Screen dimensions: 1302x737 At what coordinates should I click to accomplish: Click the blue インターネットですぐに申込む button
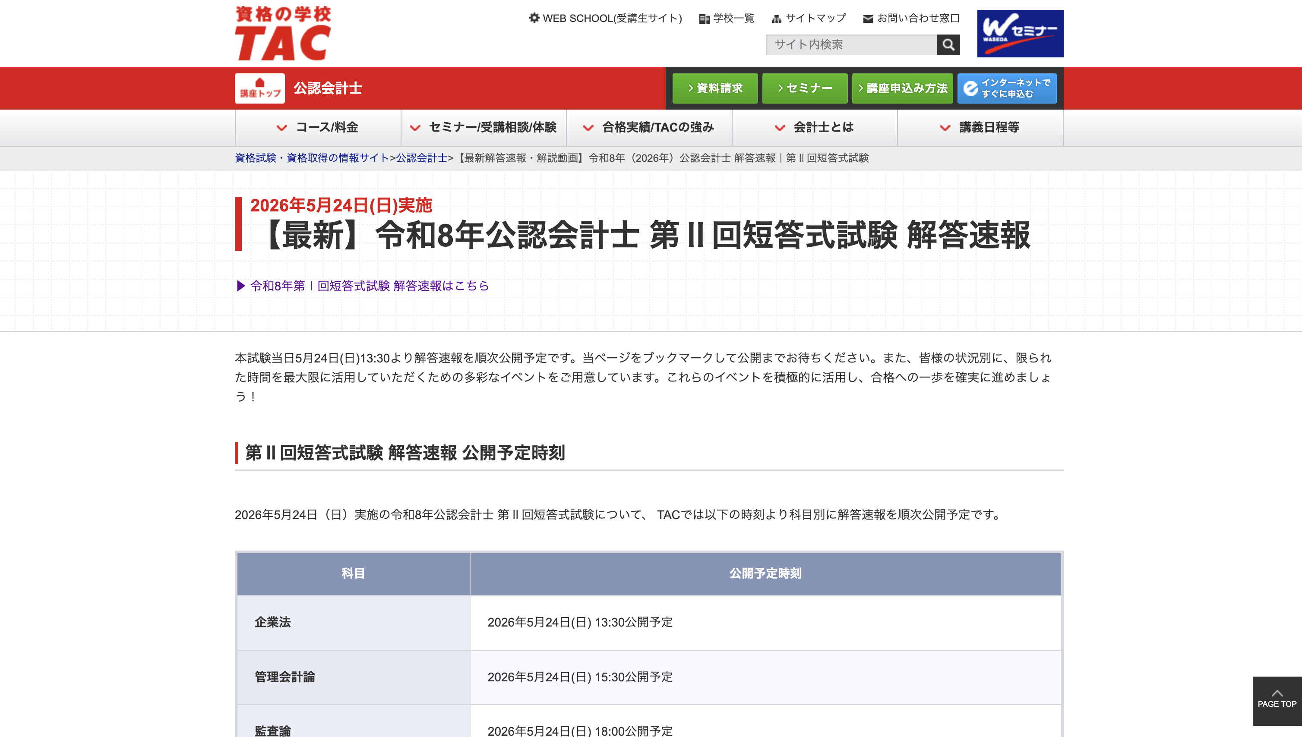(x=1007, y=88)
